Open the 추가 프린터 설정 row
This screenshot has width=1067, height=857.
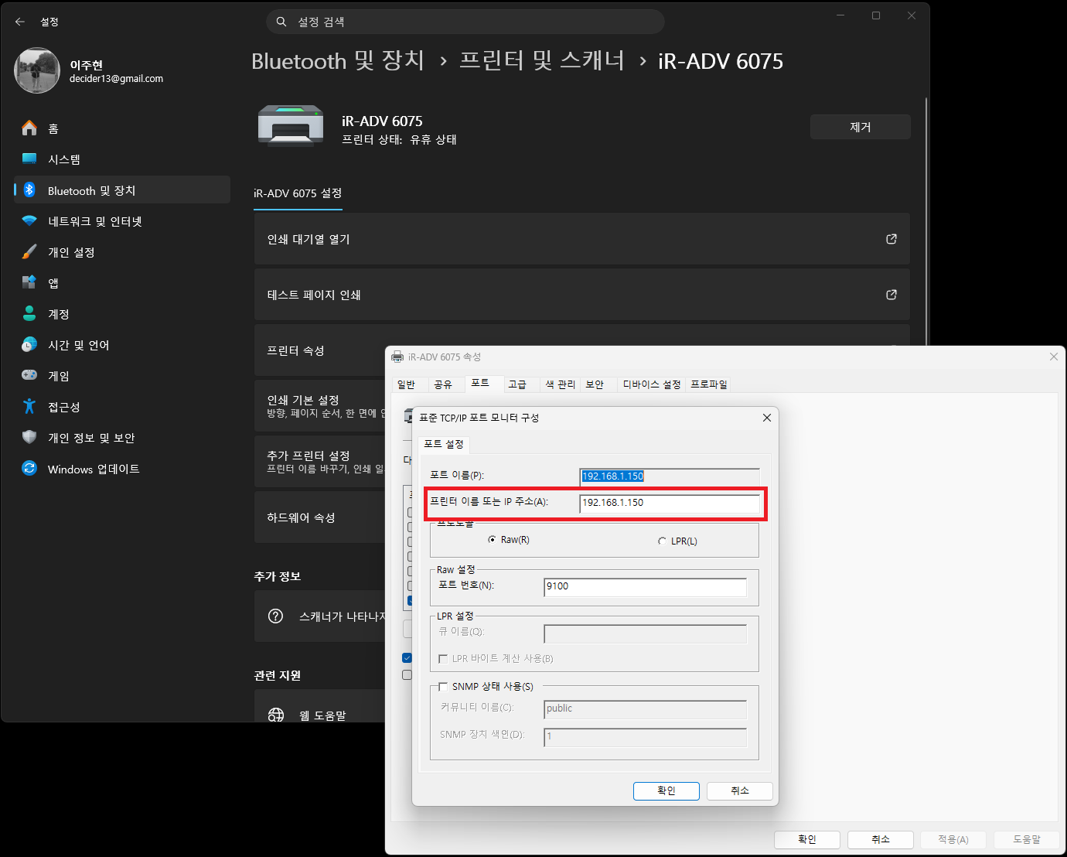[x=319, y=462]
